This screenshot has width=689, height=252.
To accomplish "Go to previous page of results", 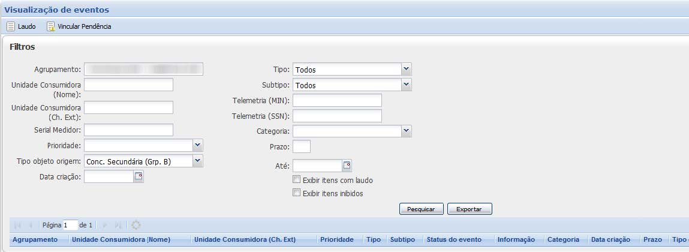I will click(31, 225).
